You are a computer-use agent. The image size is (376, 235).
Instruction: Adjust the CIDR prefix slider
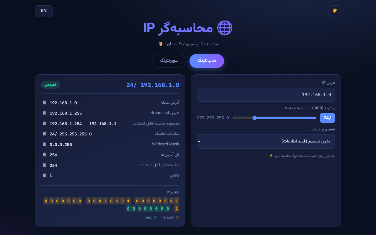coord(274,118)
